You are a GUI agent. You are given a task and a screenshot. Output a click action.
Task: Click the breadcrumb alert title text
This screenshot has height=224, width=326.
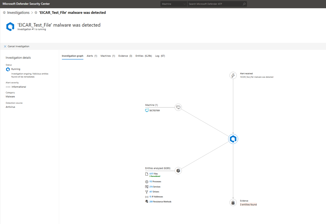tap(72, 13)
